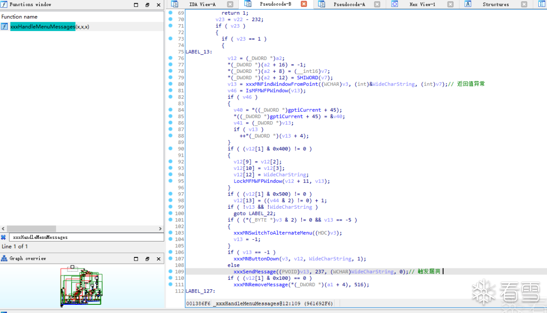Close the Hex View-1 tab
This screenshot has width=547, height=313.
click(x=450, y=4)
